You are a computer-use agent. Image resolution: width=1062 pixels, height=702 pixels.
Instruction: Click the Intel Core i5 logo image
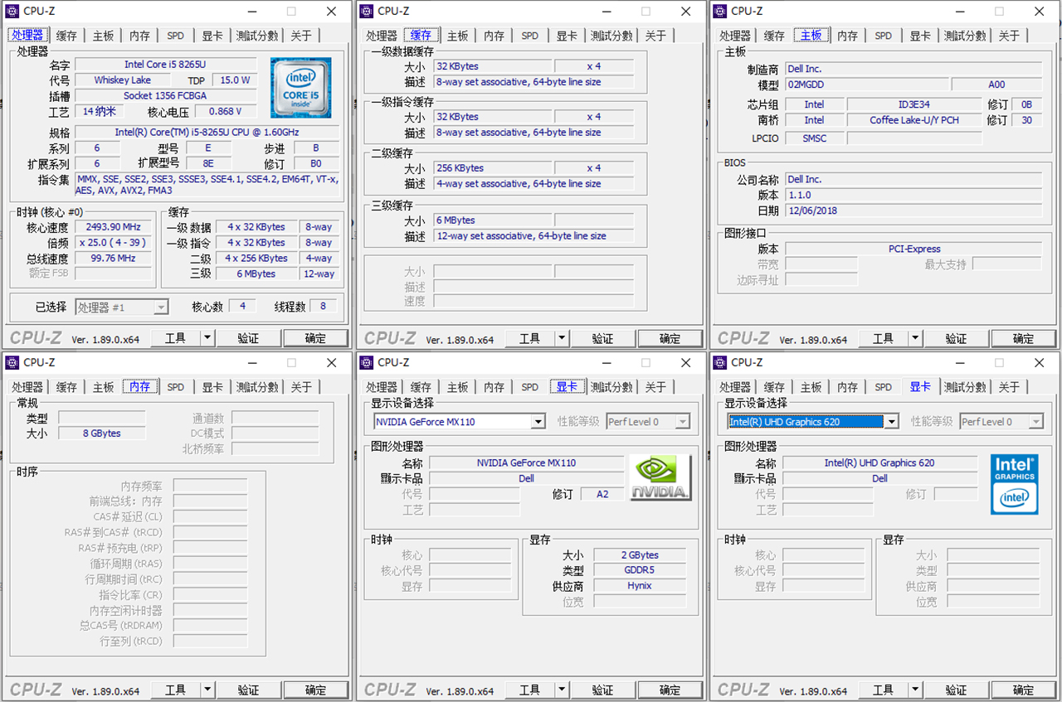coord(300,88)
